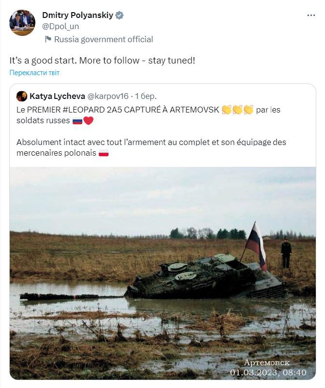Click the blue verified badge

point(119,15)
